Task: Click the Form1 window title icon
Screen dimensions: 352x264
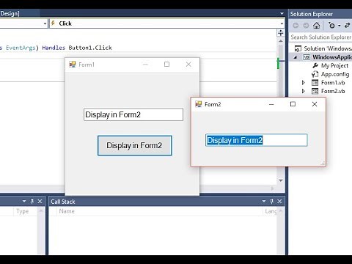Action: point(73,65)
